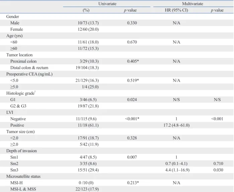Select the p value 0.328
Image resolution: width=234 pixels, height=192 pixels.
click(x=132, y=138)
